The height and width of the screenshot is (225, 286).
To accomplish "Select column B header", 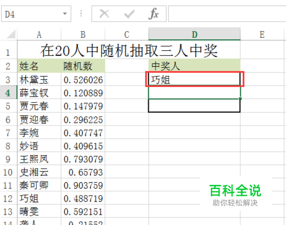I will 83,34.
